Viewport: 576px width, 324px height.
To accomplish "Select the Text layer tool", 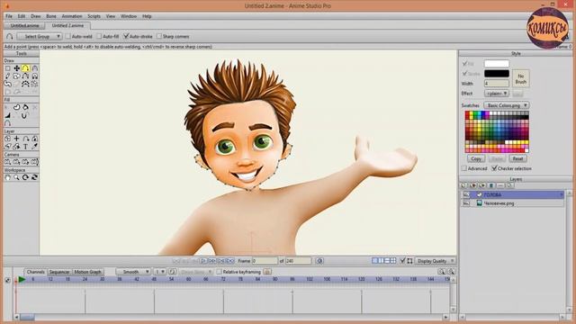I will pyautogui.click(x=25, y=147).
